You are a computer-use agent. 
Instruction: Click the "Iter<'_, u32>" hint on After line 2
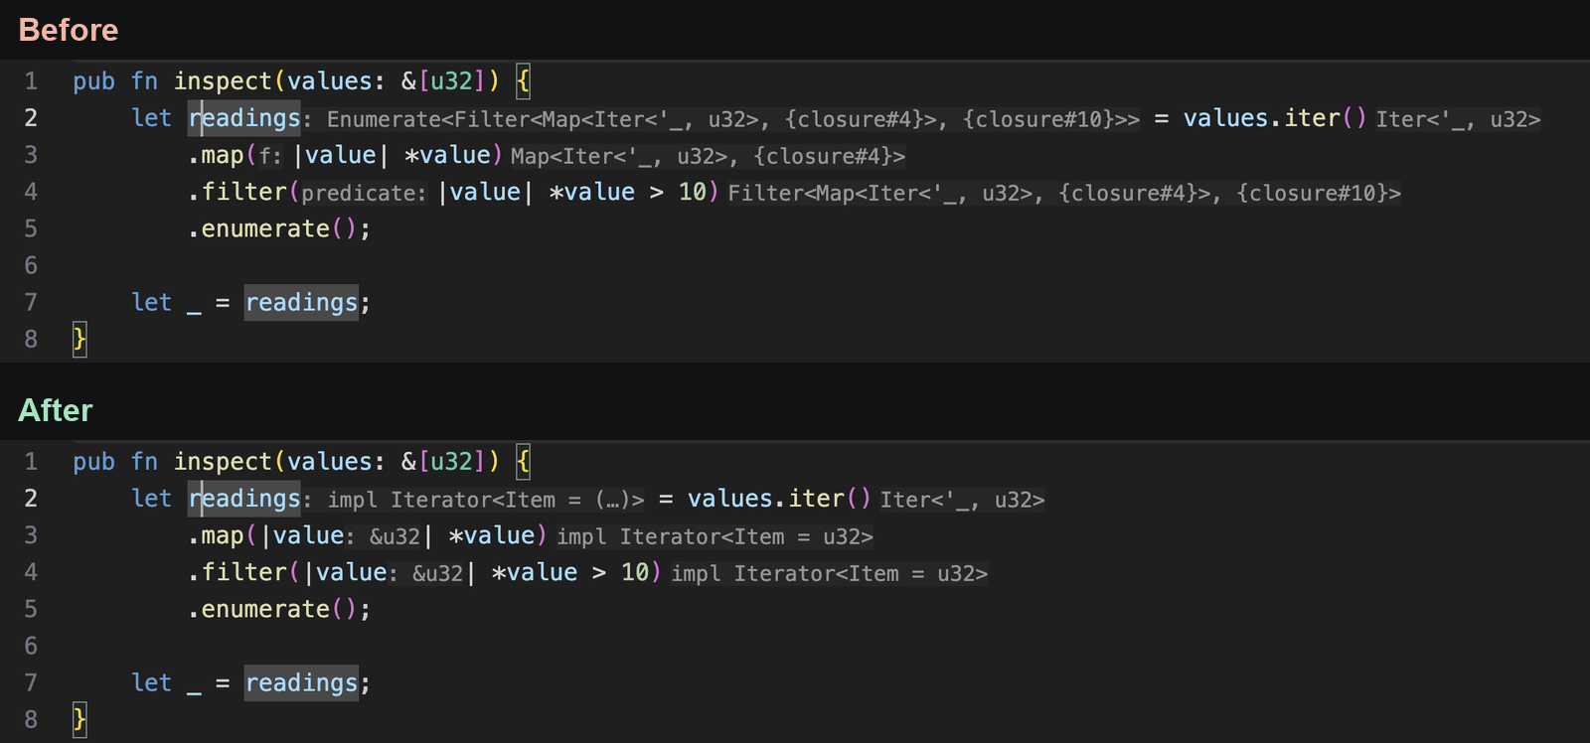point(962,500)
